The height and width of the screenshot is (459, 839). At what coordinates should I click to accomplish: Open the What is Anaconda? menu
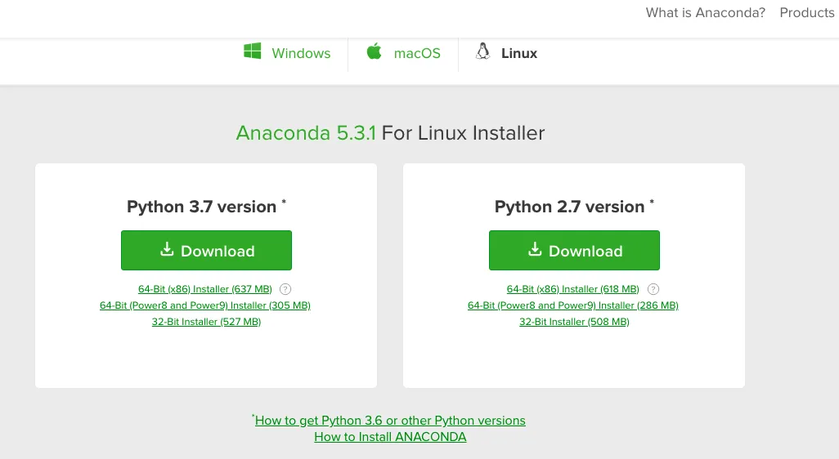point(705,12)
